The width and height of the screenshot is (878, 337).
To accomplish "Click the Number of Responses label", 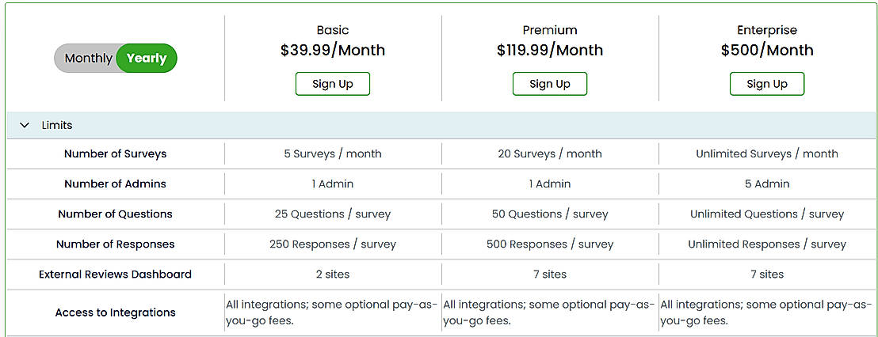I will click(x=116, y=244).
